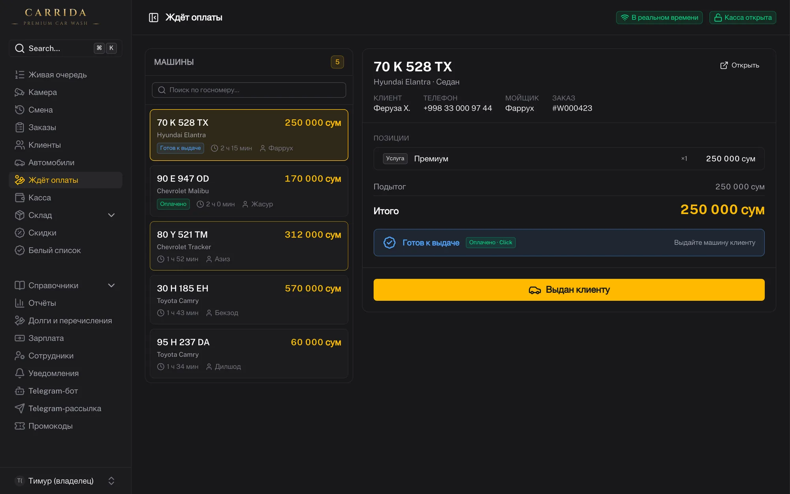The width and height of the screenshot is (790, 494).
Task: Click the Премиум service row
Action: coord(569,158)
